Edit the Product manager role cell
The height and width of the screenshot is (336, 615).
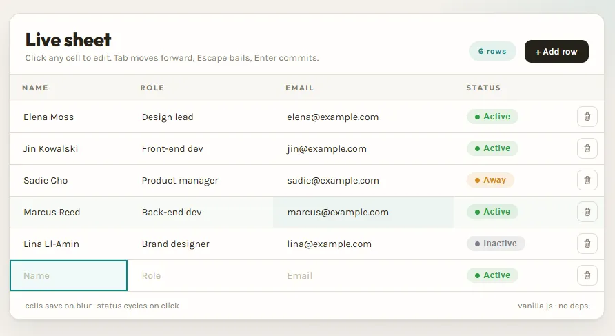(201, 181)
